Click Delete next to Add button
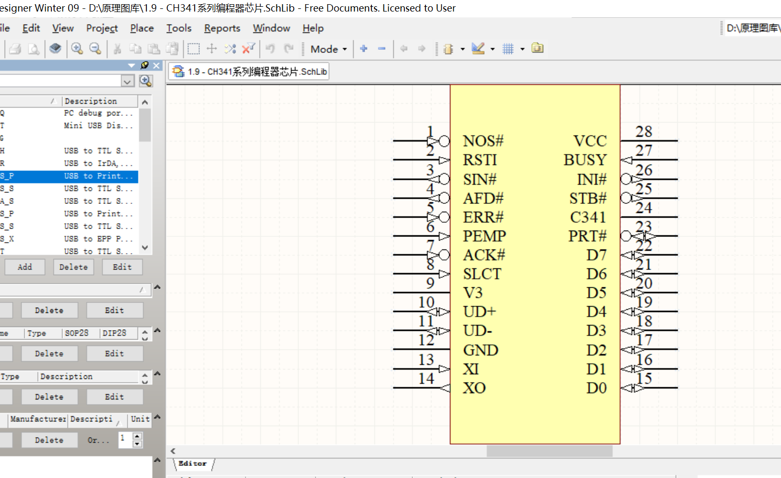This screenshot has height=478, width=781. click(73, 267)
